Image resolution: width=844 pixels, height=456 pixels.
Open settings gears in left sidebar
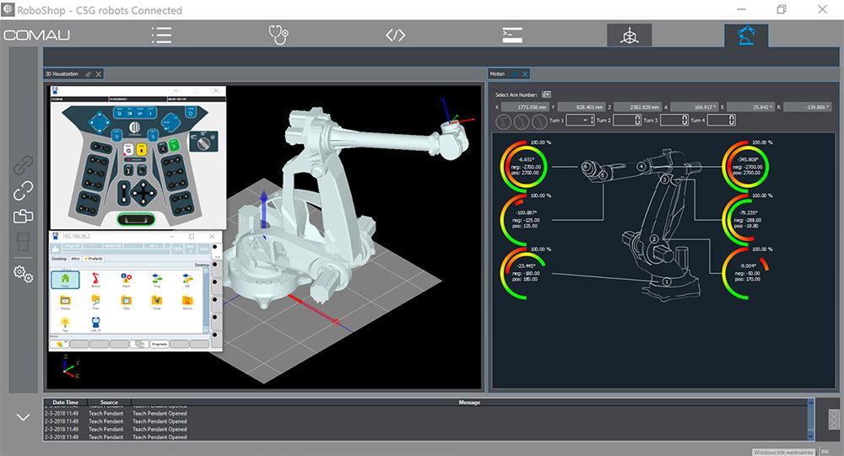[x=23, y=274]
